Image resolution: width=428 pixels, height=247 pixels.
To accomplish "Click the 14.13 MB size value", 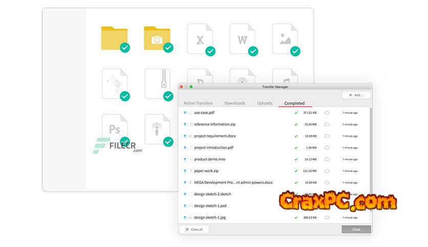I will [x=310, y=159].
